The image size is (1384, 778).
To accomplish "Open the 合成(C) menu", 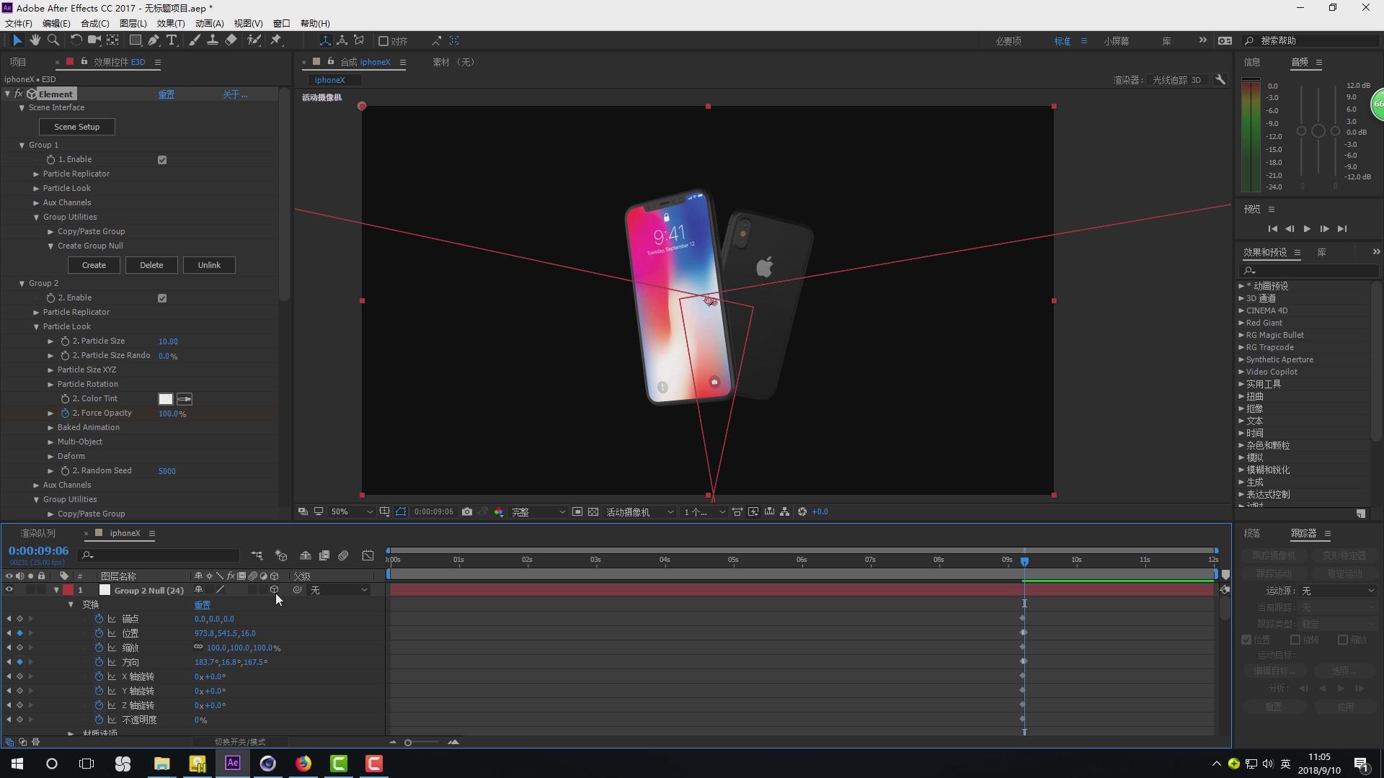I will tap(94, 23).
